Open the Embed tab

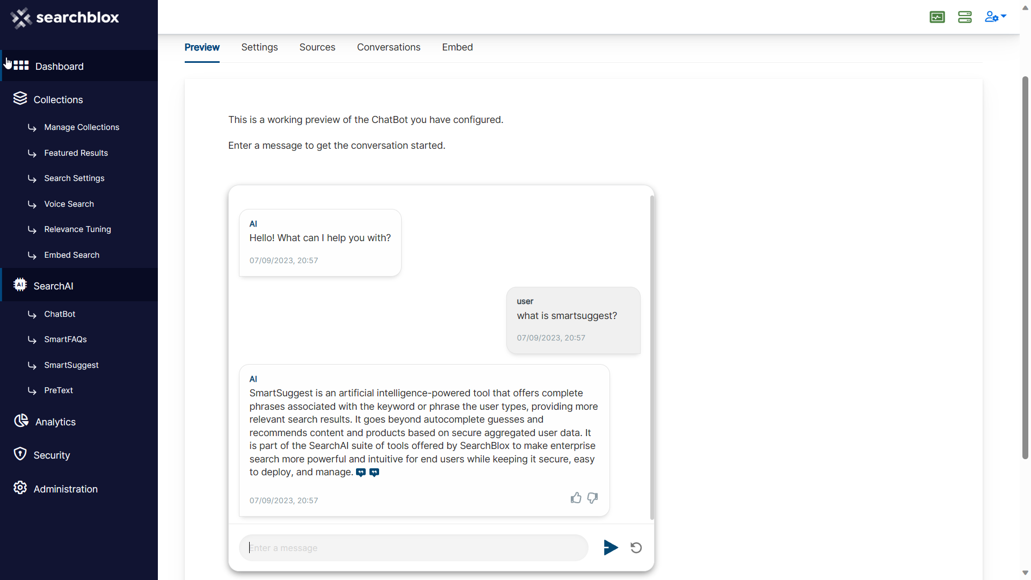click(x=457, y=47)
